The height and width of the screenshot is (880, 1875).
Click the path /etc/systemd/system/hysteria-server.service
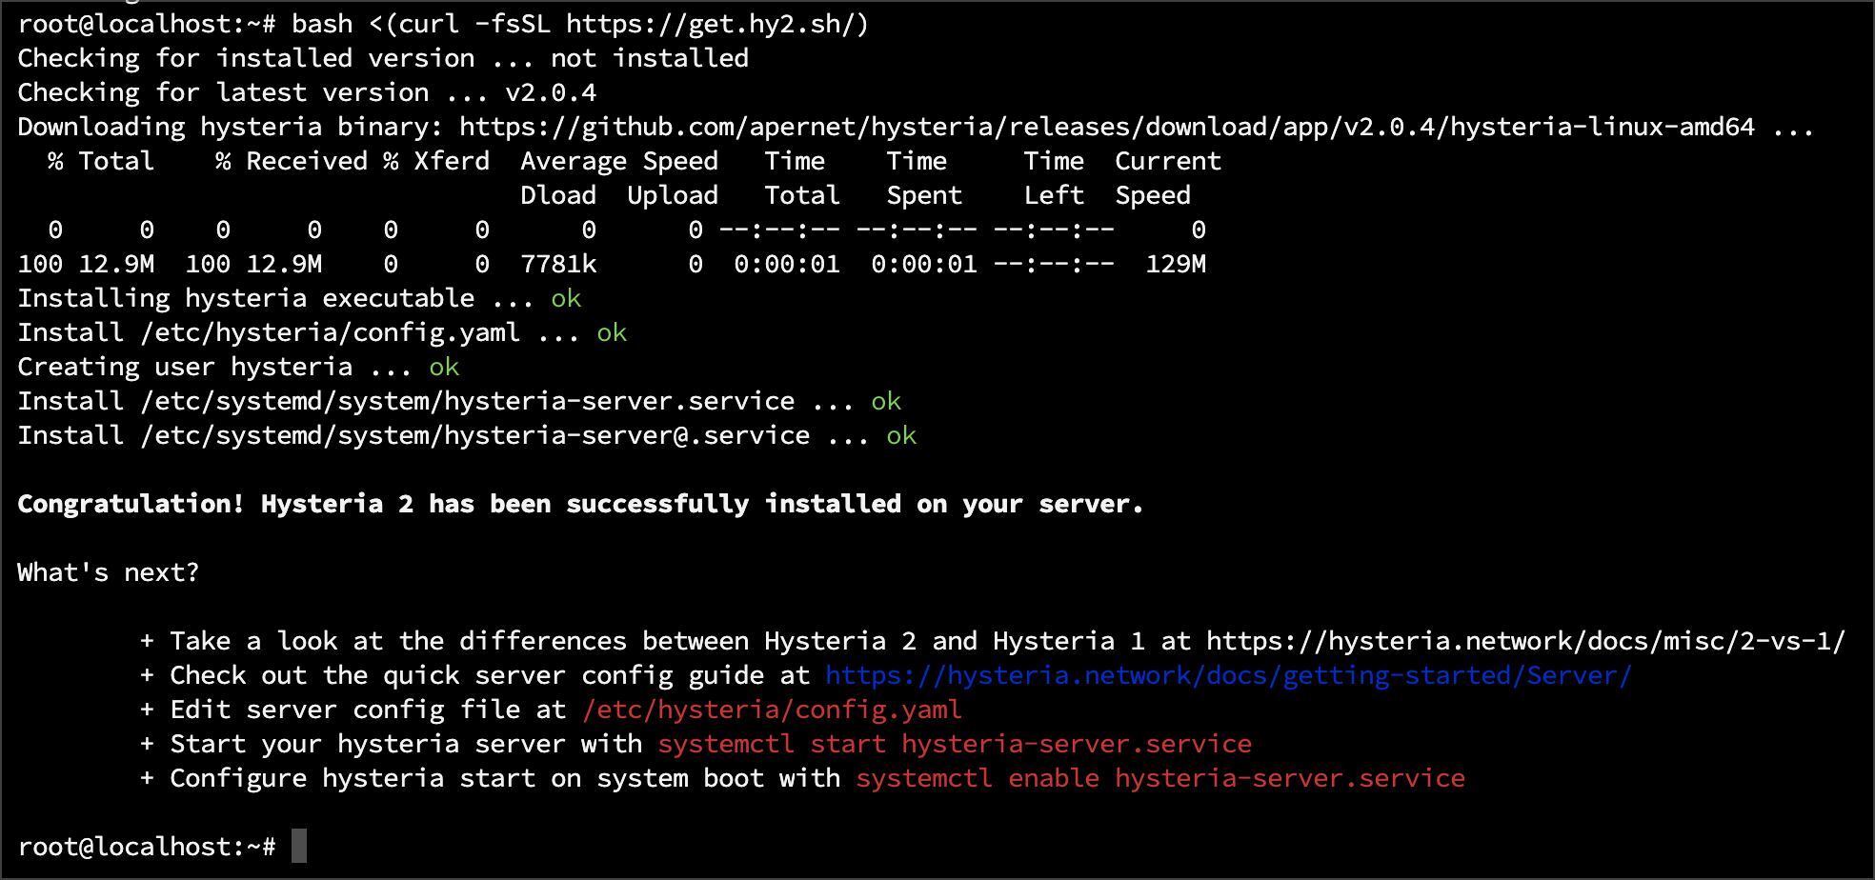click(x=467, y=401)
